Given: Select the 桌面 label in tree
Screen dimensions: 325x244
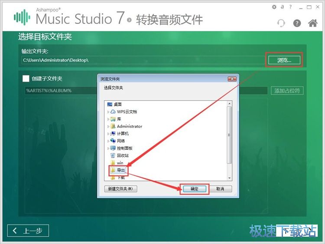Looking at the screenshot, I should tap(118, 104).
